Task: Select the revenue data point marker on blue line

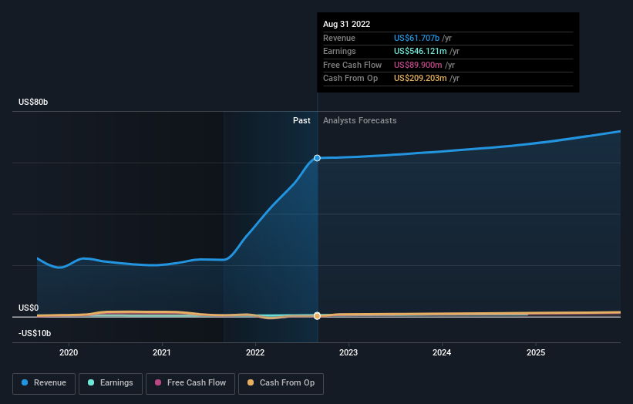Action: click(318, 158)
